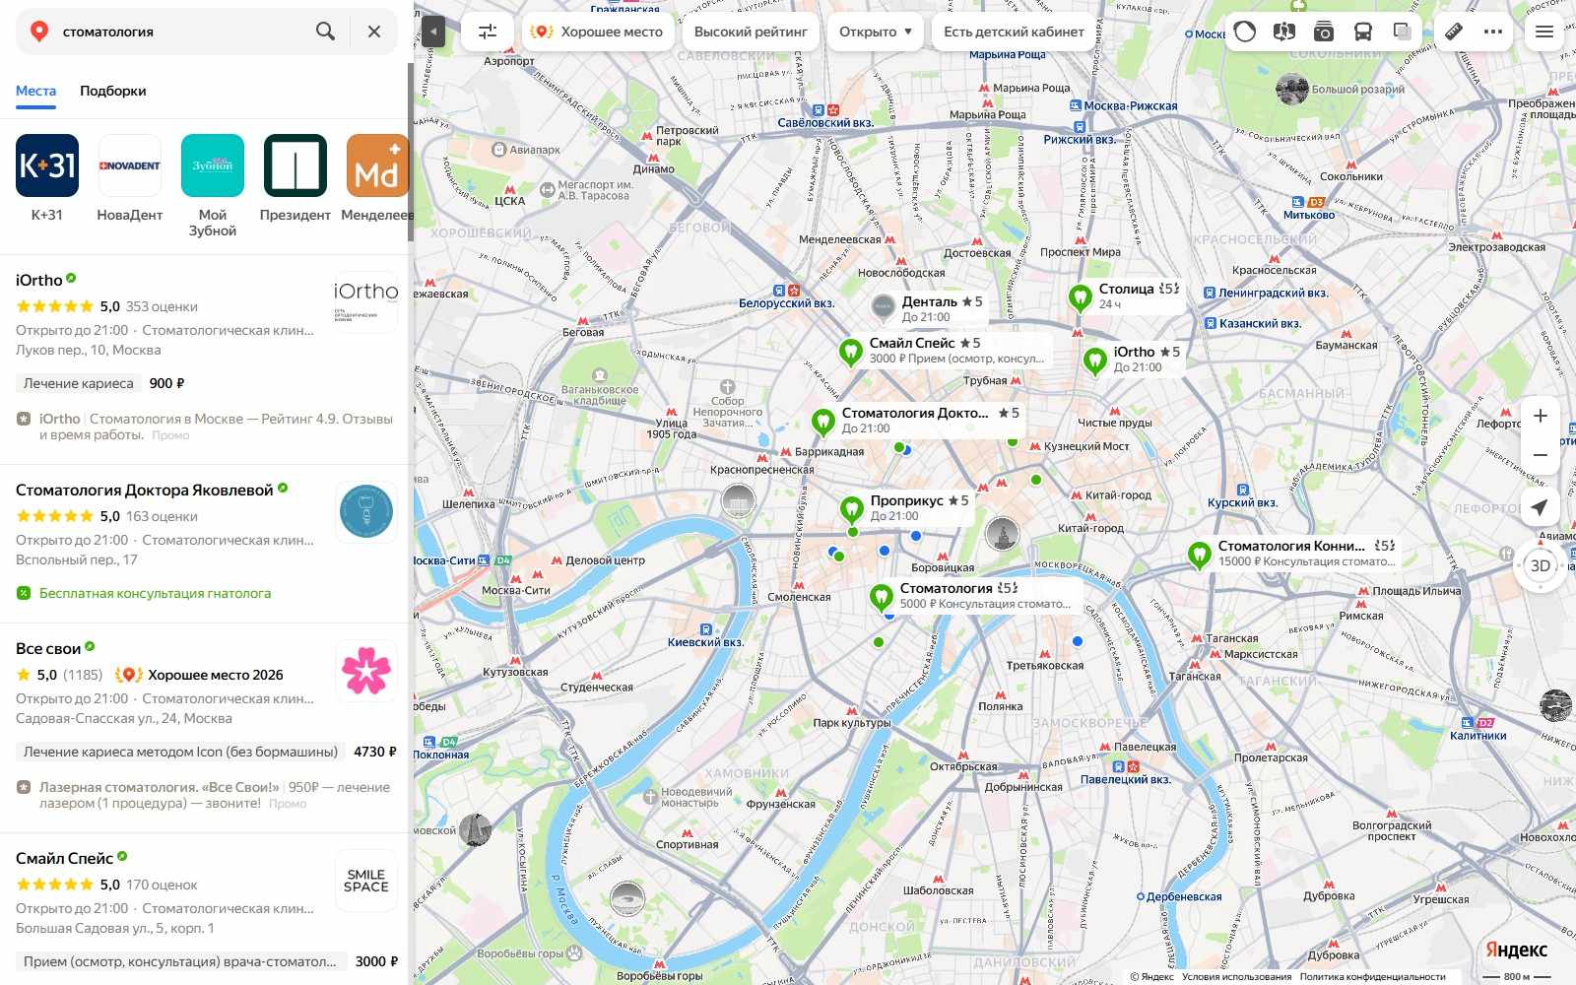Locate me with the arrow icon

click(1540, 507)
